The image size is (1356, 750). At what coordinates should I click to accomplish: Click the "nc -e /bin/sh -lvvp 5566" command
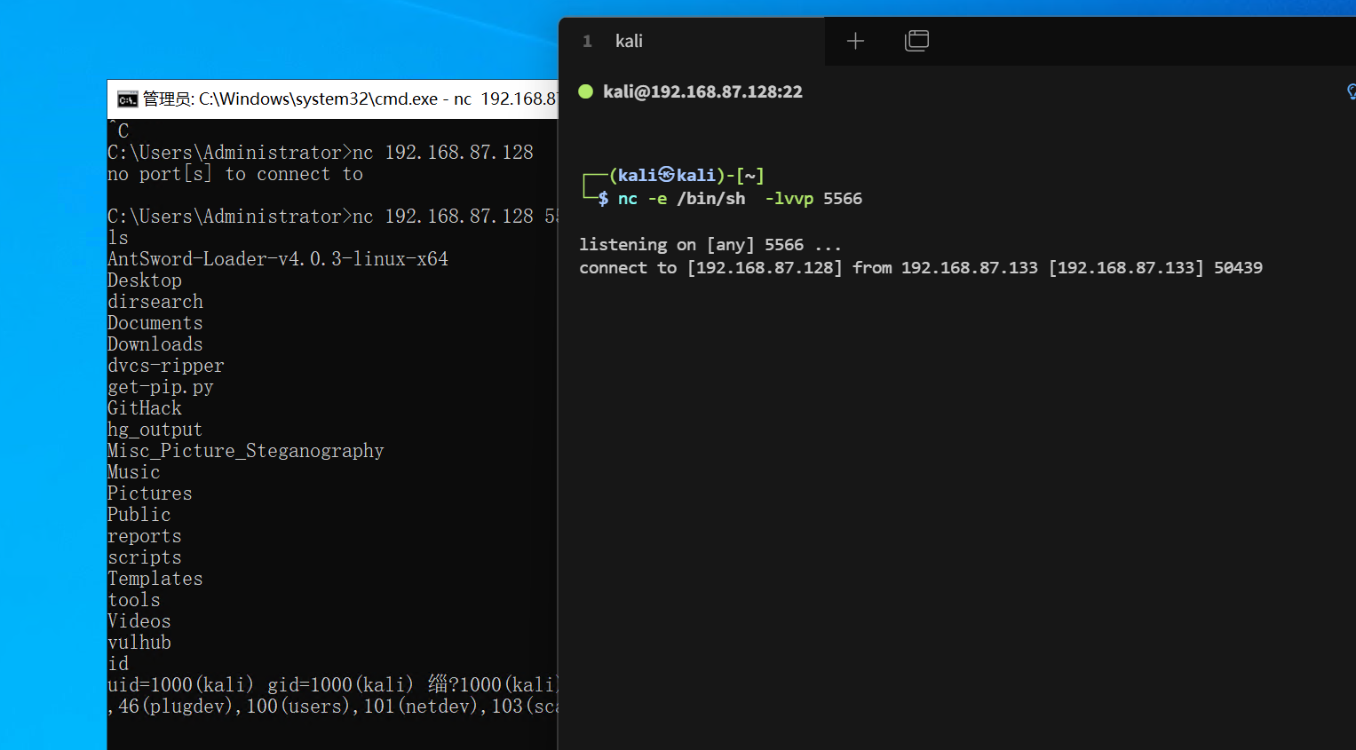740,199
